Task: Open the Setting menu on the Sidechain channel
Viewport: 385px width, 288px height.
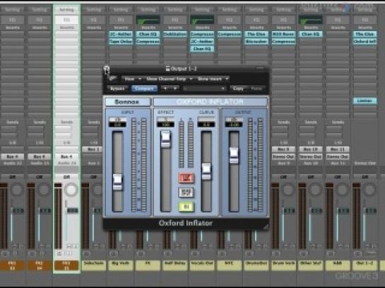Action: coord(93,10)
